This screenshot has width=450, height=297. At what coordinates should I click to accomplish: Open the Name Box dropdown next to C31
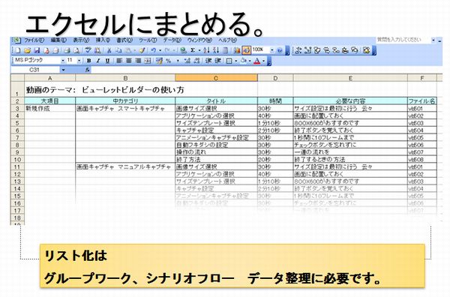[x=64, y=70]
